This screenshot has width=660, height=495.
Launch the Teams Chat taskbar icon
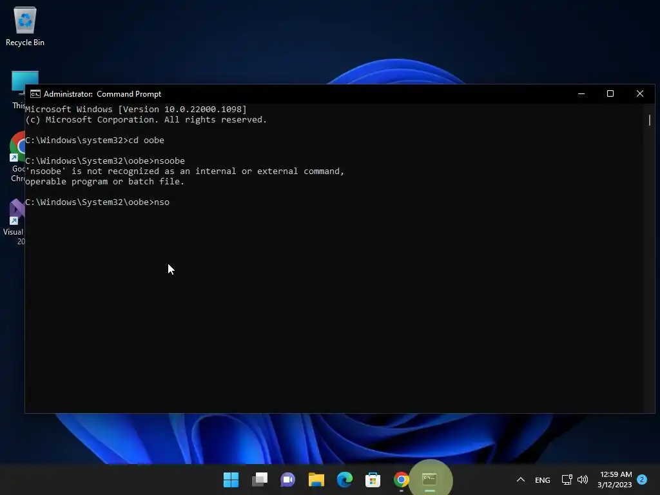[287, 480]
